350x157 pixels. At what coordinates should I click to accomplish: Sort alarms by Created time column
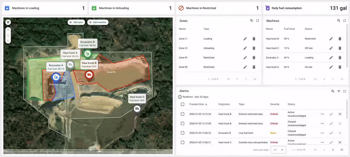pos(198,104)
